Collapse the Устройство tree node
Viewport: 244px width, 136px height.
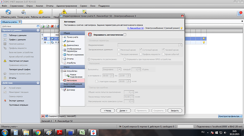pyautogui.click(x=62, y=71)
